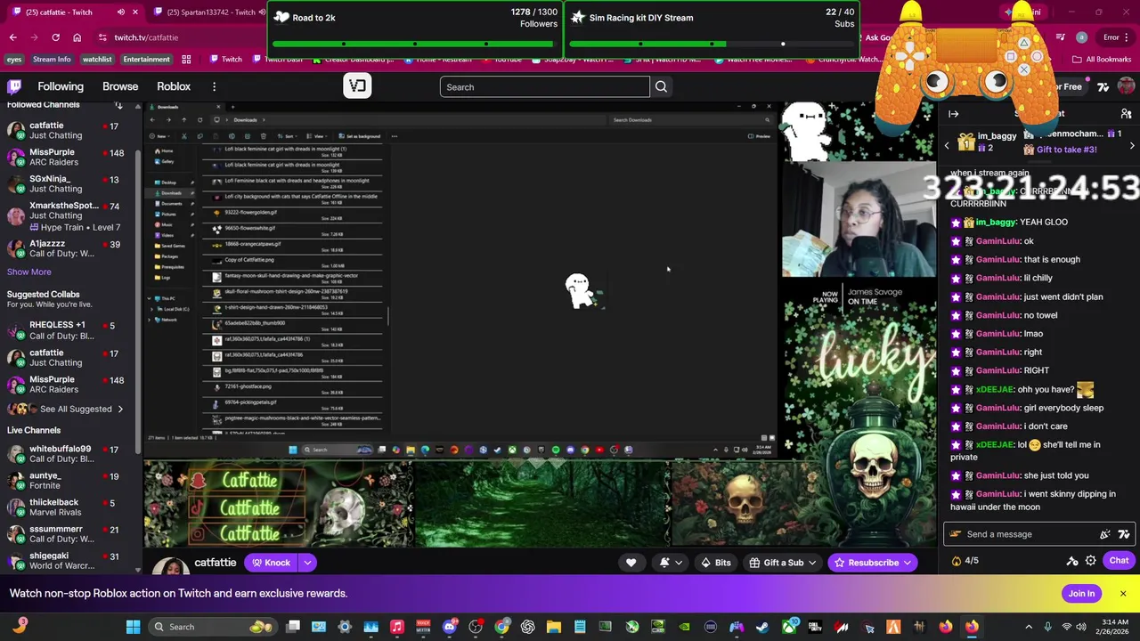This screenshot has height=641, width=1140.
Task: Click the Twitch search input field
Action: [x=545, y=86]
